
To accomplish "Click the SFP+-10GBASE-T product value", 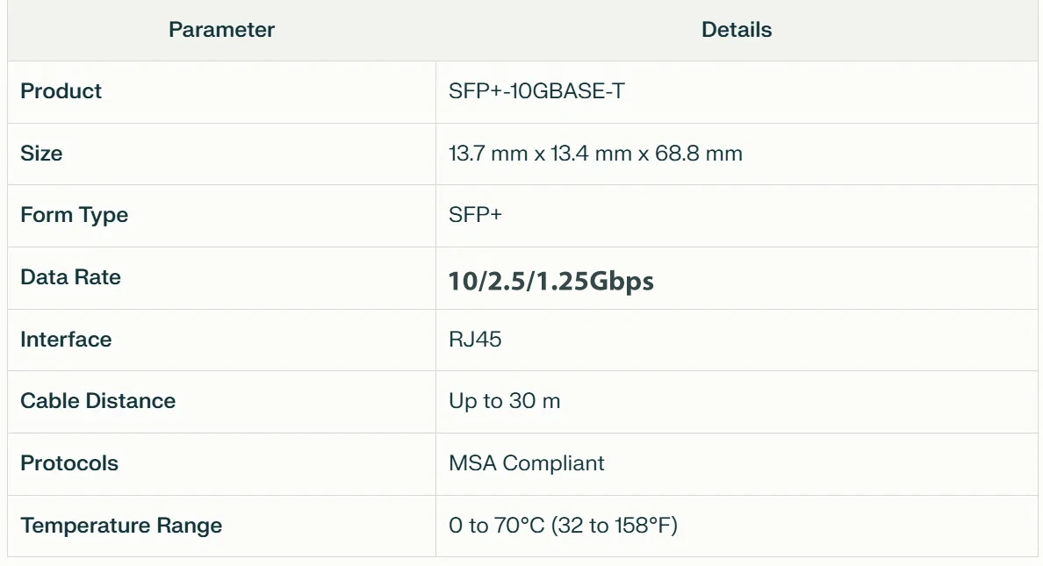I will [x=536, y=91].
